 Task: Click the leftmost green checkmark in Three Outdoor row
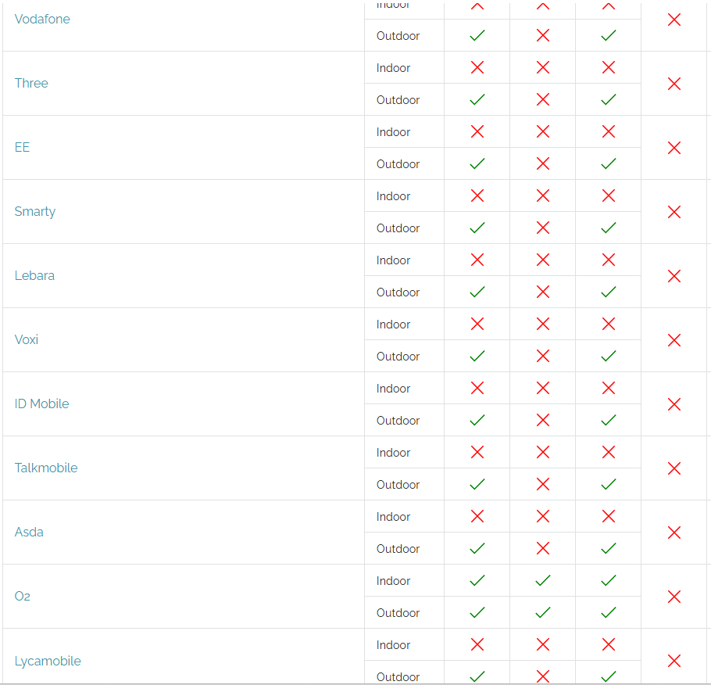pyautogui.click(x=477, y=99)
